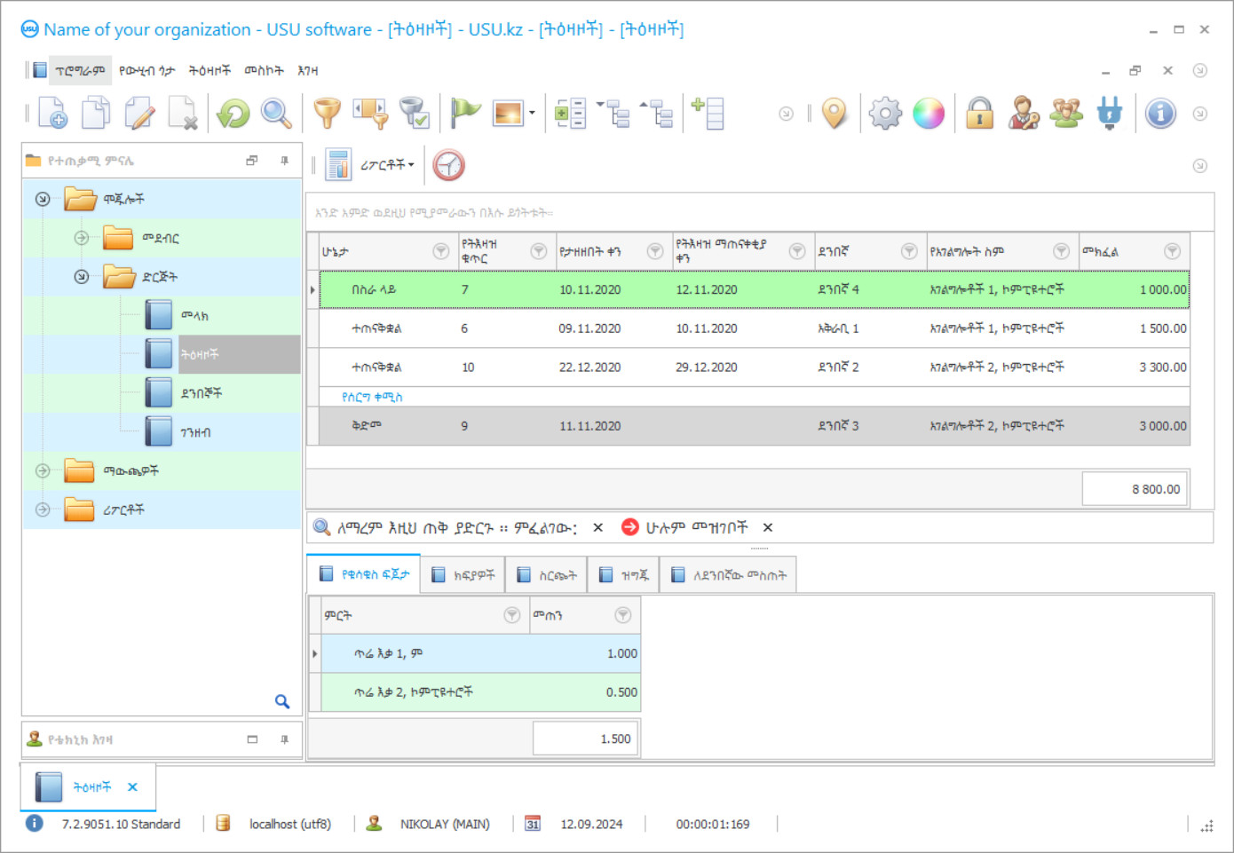
Task: Toggle the filter on the ሁኔታ column header
Action: [x=440, y=252]
